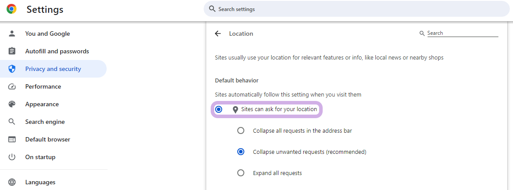Click the Appearance palette icon

coord(12,104)
